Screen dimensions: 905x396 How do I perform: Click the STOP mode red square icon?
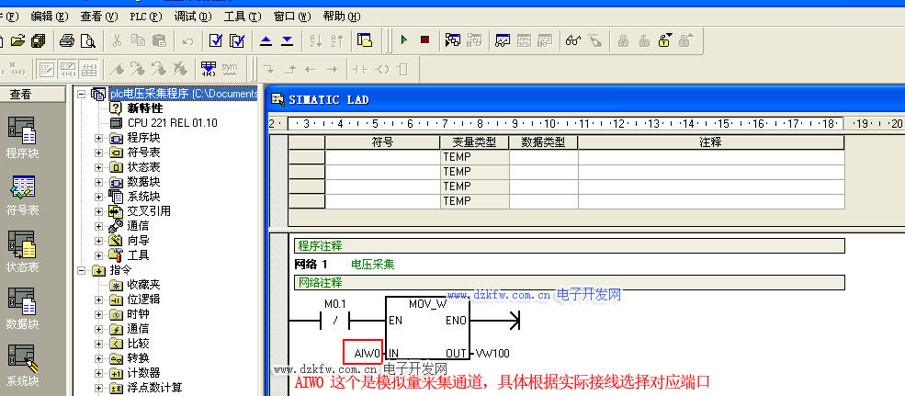point(424,40)
